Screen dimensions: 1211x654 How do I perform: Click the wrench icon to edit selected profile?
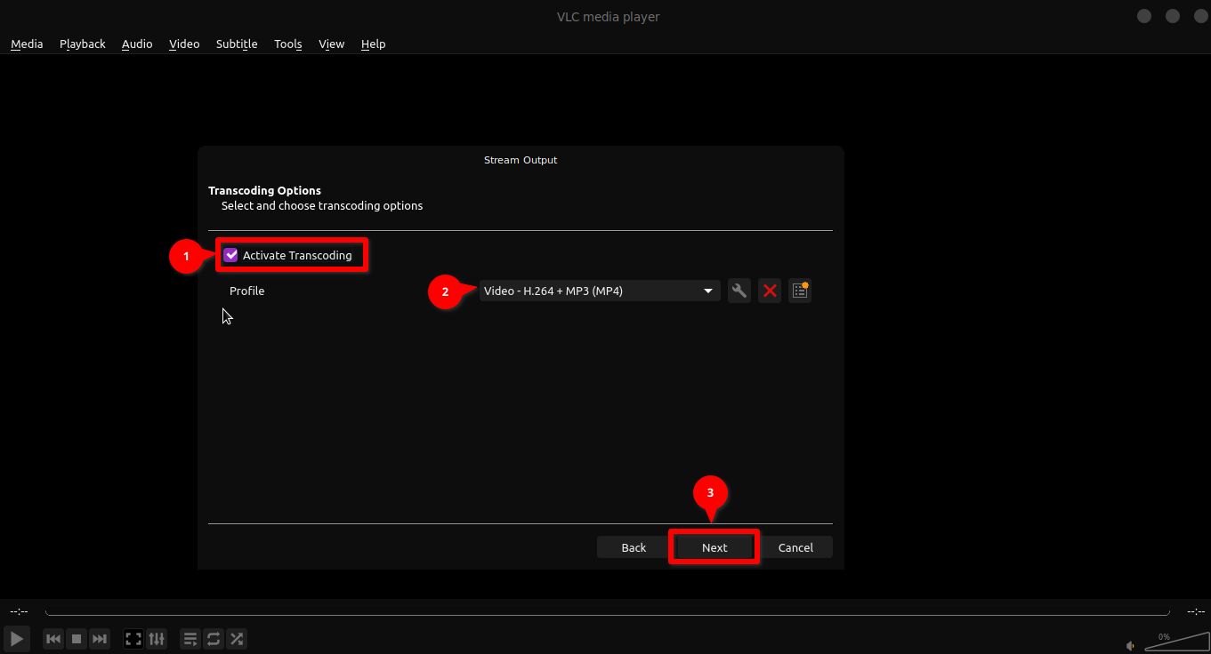pos(739,291)
